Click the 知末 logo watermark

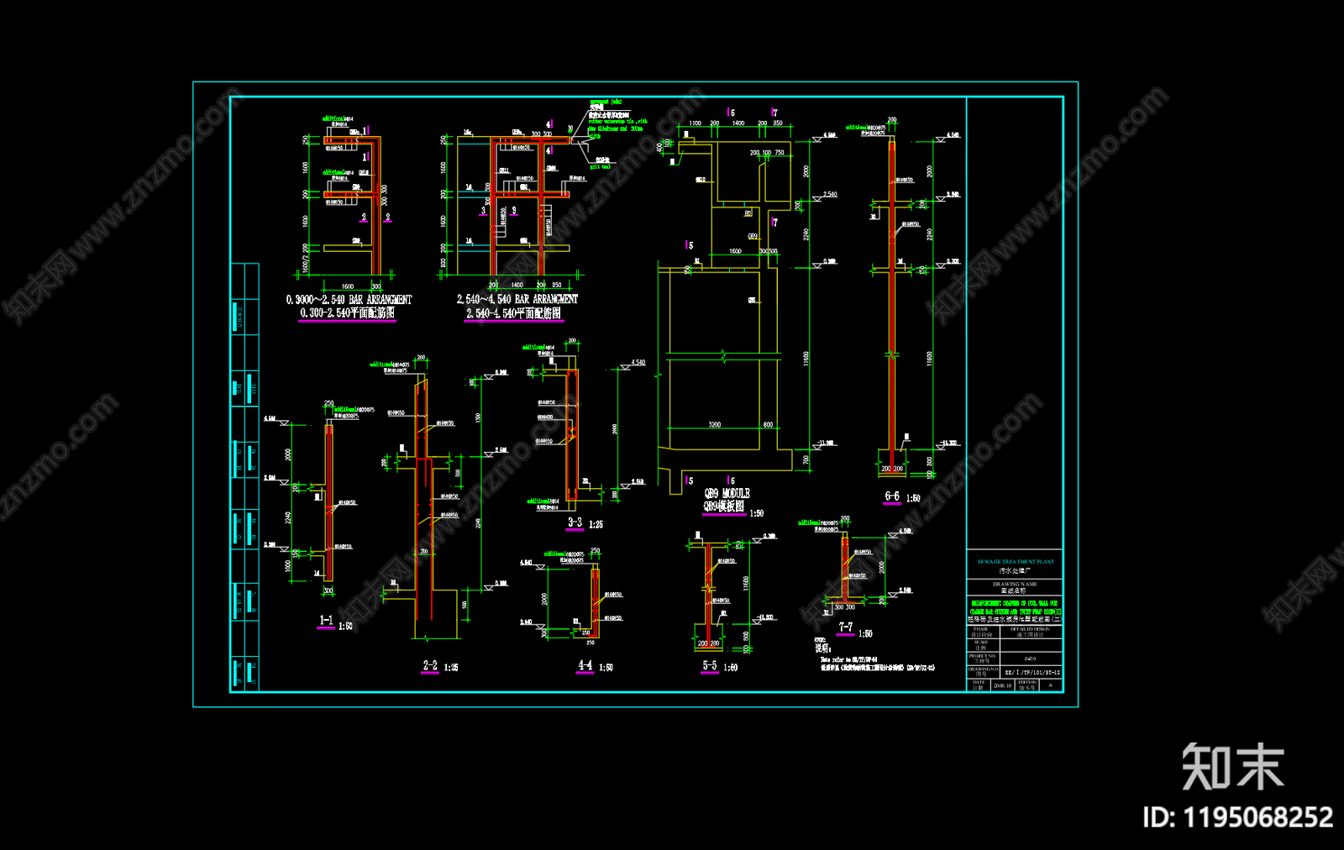pos(1232,766)
